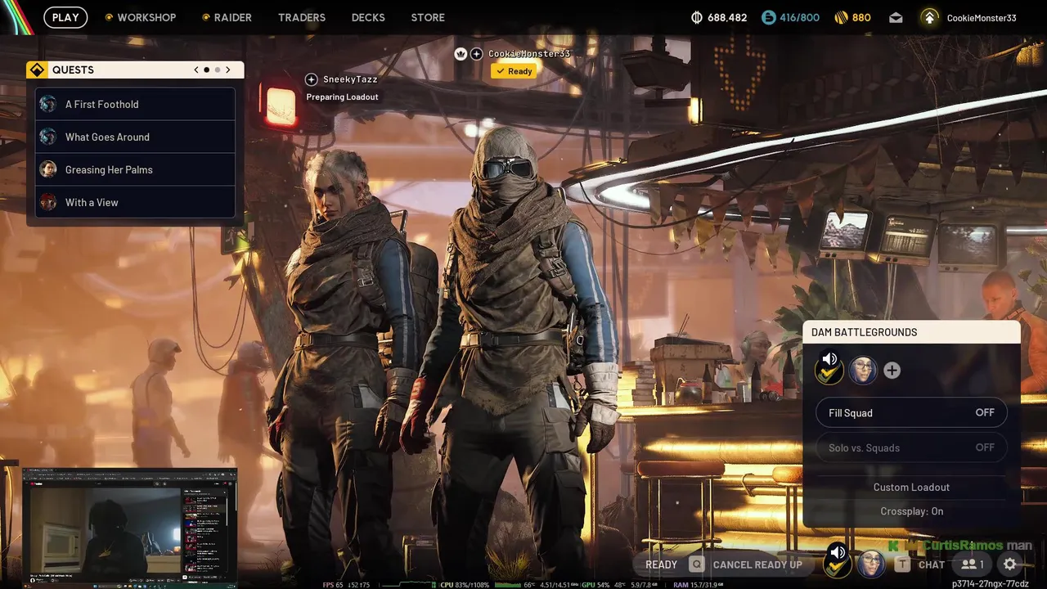Click the yellow Ready status badge
Image resolution: width=1047 pixels, height=589 pixels.
click(x=514, y=71)
